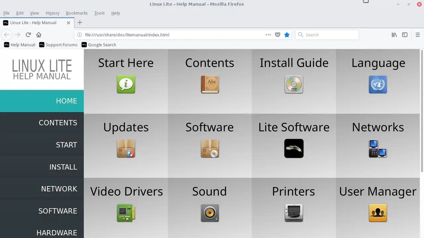The height and width of the screenshot is (238, 424).
Task: Click the Help Manual bookmark
Action: pos(20,45)
